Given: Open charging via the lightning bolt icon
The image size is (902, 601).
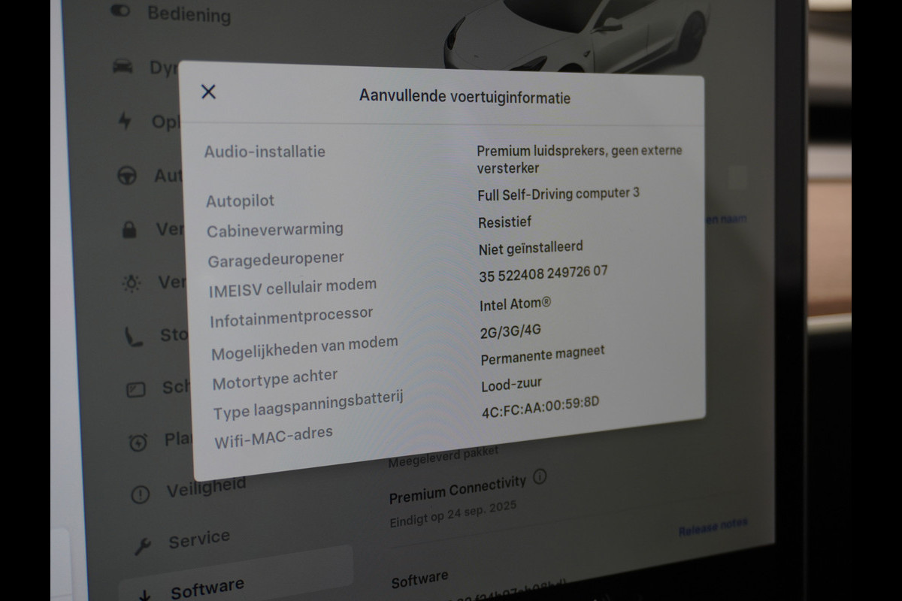Looking at the screenshot, I should pyautogui.click(x=125, y=120).
